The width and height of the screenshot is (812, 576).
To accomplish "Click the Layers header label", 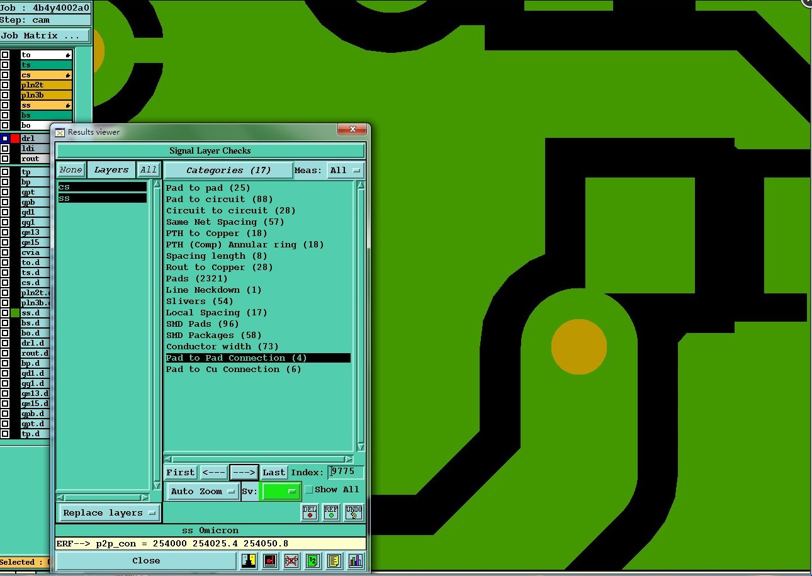I will click(111, 169).
